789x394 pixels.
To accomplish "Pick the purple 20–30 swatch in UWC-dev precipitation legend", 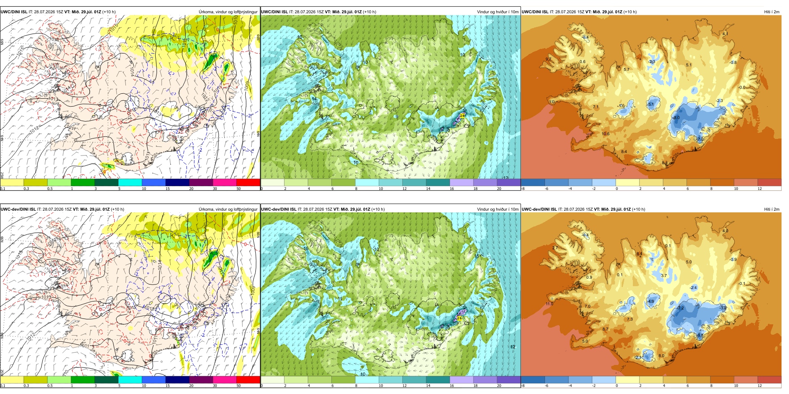I will (201, 379).
